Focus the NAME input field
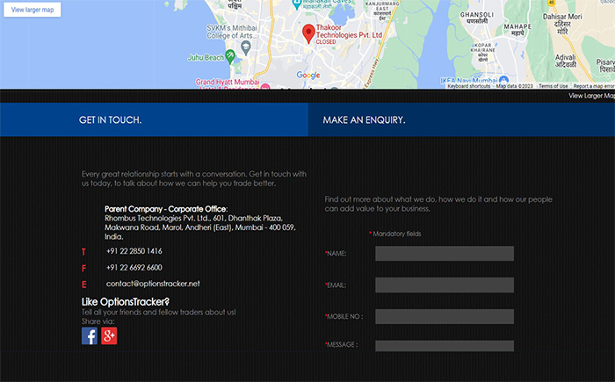The height and width of the screenshot is (382, 615). click(x=445, y=254)
